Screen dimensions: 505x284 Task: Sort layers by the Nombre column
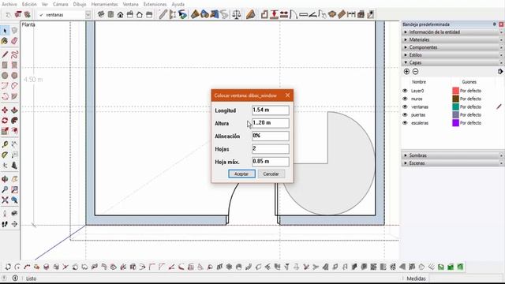point(419,82)
